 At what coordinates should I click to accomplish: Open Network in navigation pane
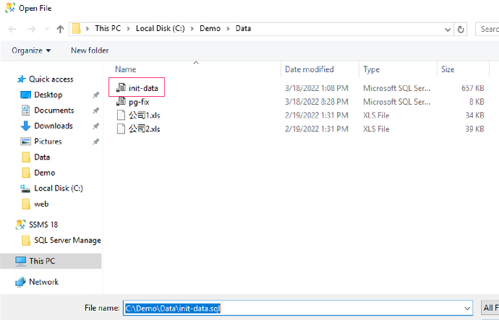[x=43, y=282]
